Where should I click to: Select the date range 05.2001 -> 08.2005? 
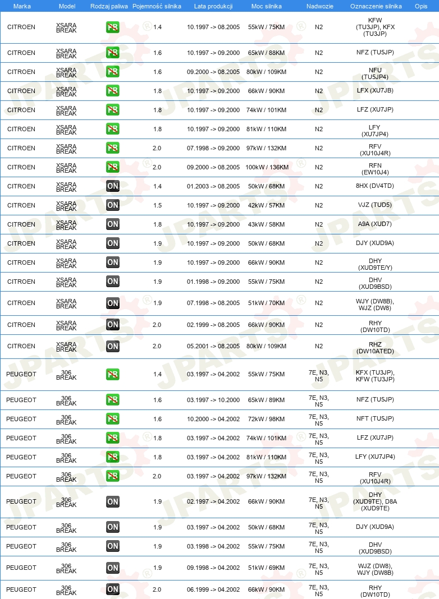213,346
